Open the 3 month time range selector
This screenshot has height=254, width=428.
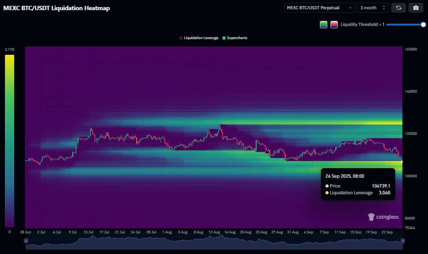(373, 8)
